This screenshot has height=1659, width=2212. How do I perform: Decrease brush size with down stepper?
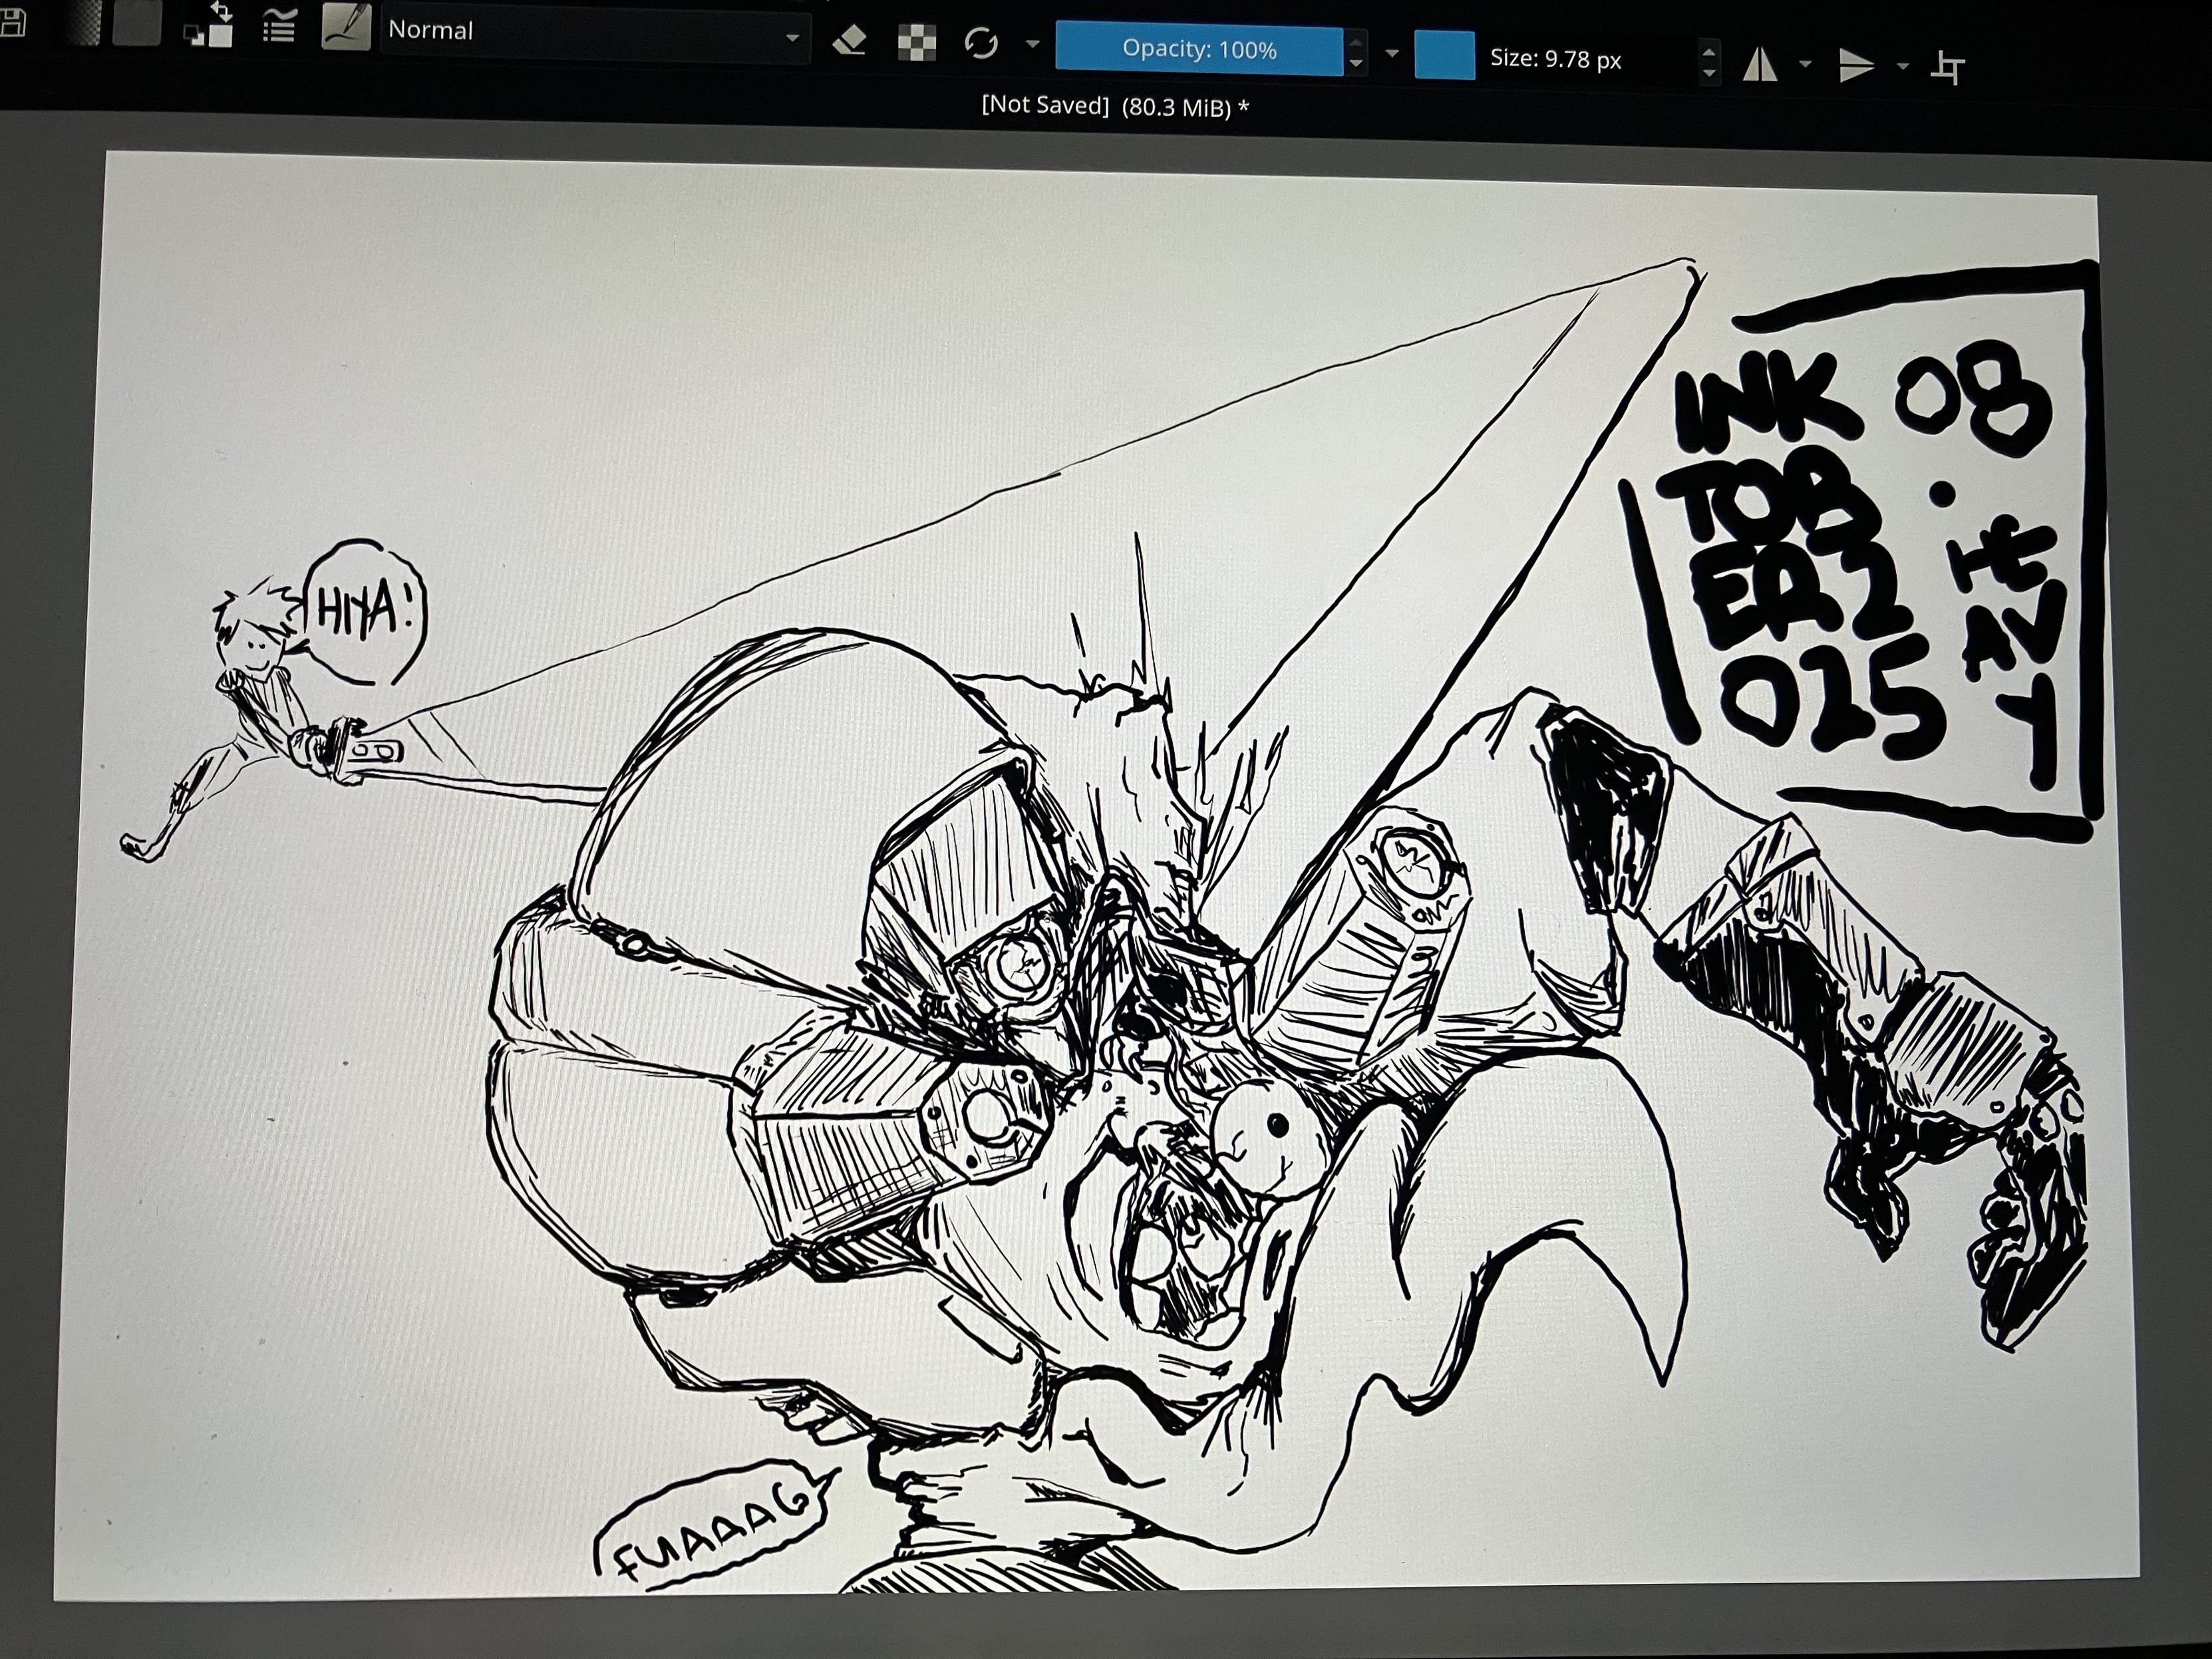tap(1709, 73)
